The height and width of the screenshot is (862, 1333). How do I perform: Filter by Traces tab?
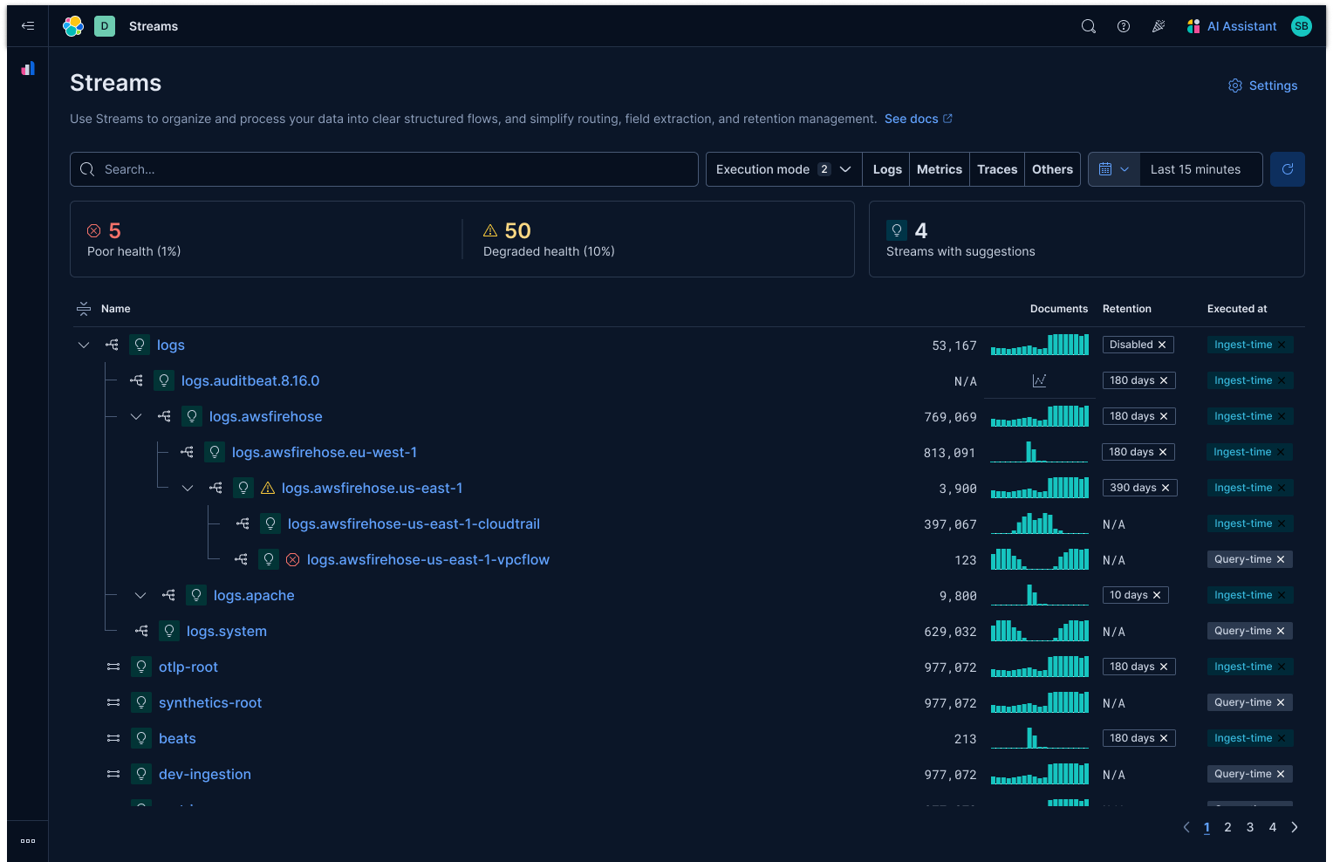tap(997, 169)
